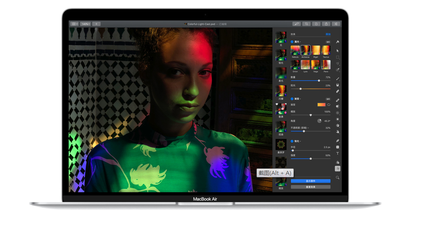Open the 不透明度 (变暗) blend mode dropdown
Screen dimensions: 421x228
pyautogui.click(x=300, y=128)
